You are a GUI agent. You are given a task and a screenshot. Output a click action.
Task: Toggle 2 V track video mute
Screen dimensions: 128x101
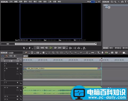pos(18,64)
